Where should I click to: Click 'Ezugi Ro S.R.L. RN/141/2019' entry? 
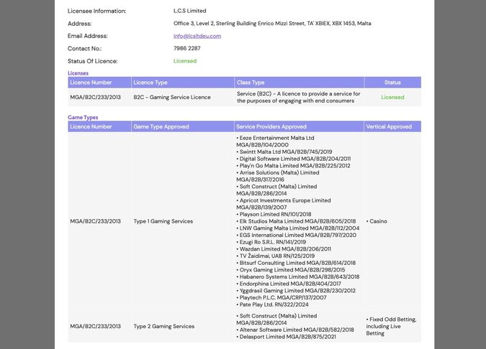tap(271, 242)
